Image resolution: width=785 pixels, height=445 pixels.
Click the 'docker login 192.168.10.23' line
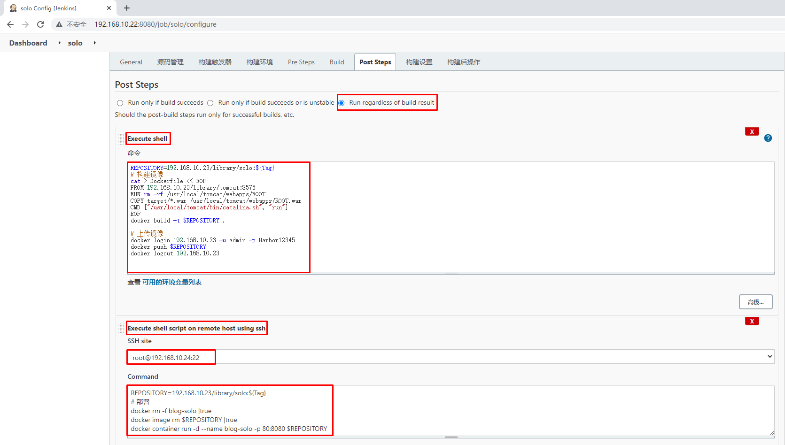213,240
